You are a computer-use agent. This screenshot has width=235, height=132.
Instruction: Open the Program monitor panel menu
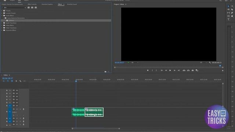(126, 4)
